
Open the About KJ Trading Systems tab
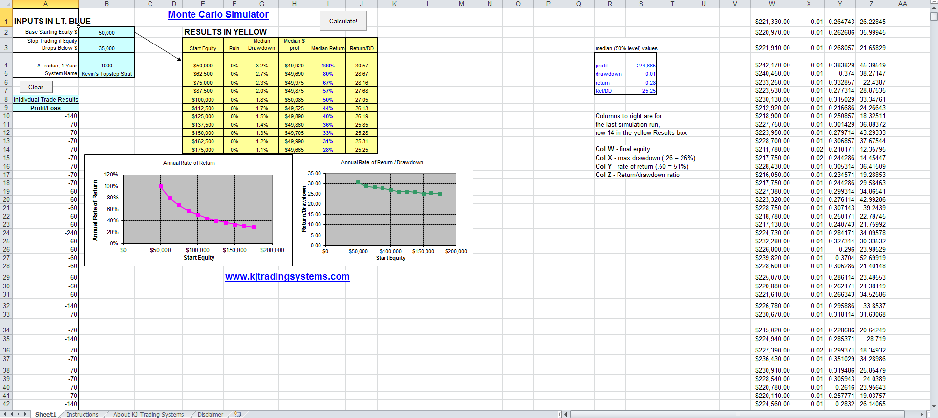pyautogui.click(x=149, y=414)
